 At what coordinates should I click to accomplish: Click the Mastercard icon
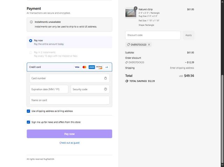84,67
